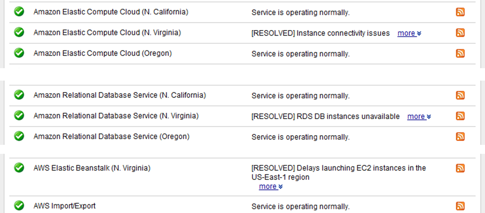
Task: Click Amazon Relational Database Service (N. Virginia) name
Action: click(x=116, y=116)
